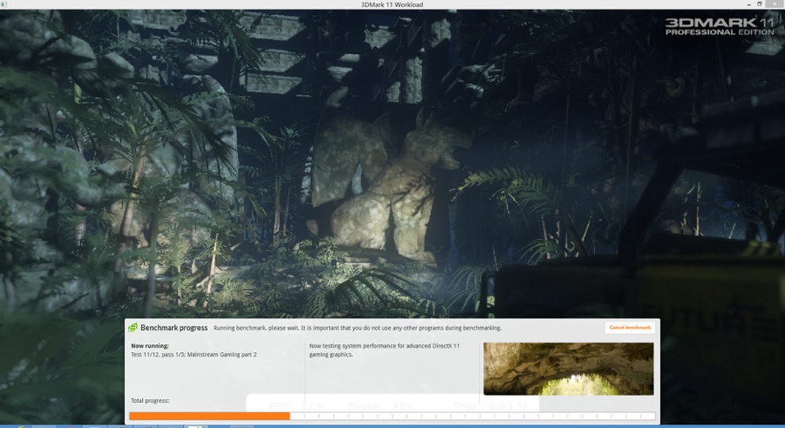
Task: Minimize the 3DMark 11 Workload window
Action: (x=749, y=4)
